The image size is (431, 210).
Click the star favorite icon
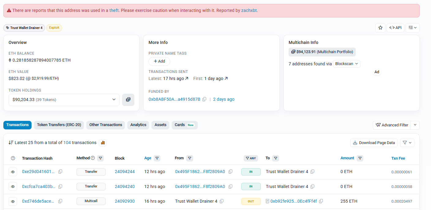(x=380, y=28)
